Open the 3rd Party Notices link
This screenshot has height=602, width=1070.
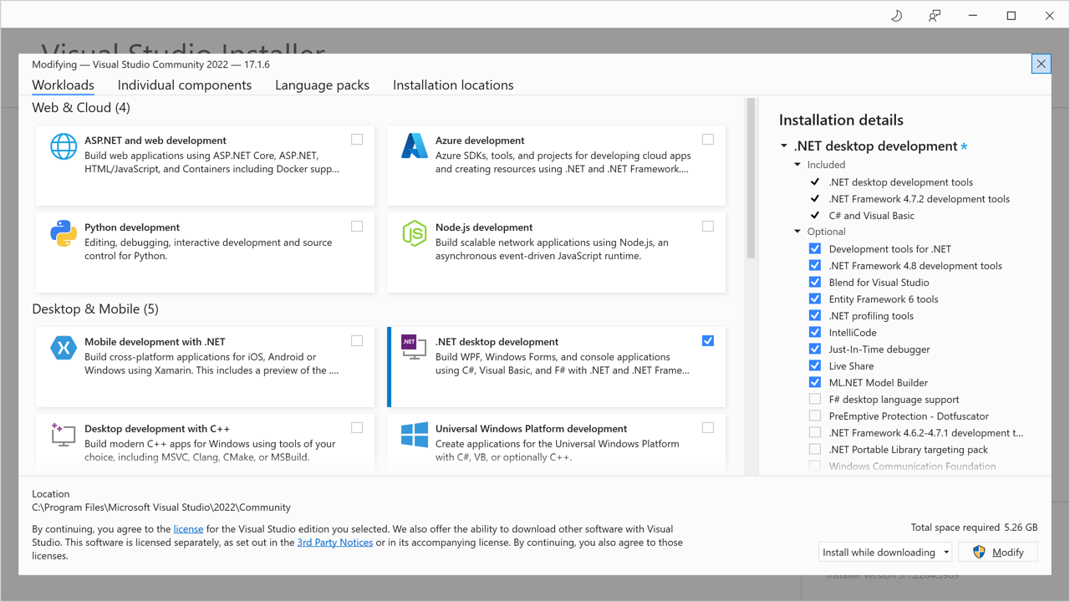[335, 543]
